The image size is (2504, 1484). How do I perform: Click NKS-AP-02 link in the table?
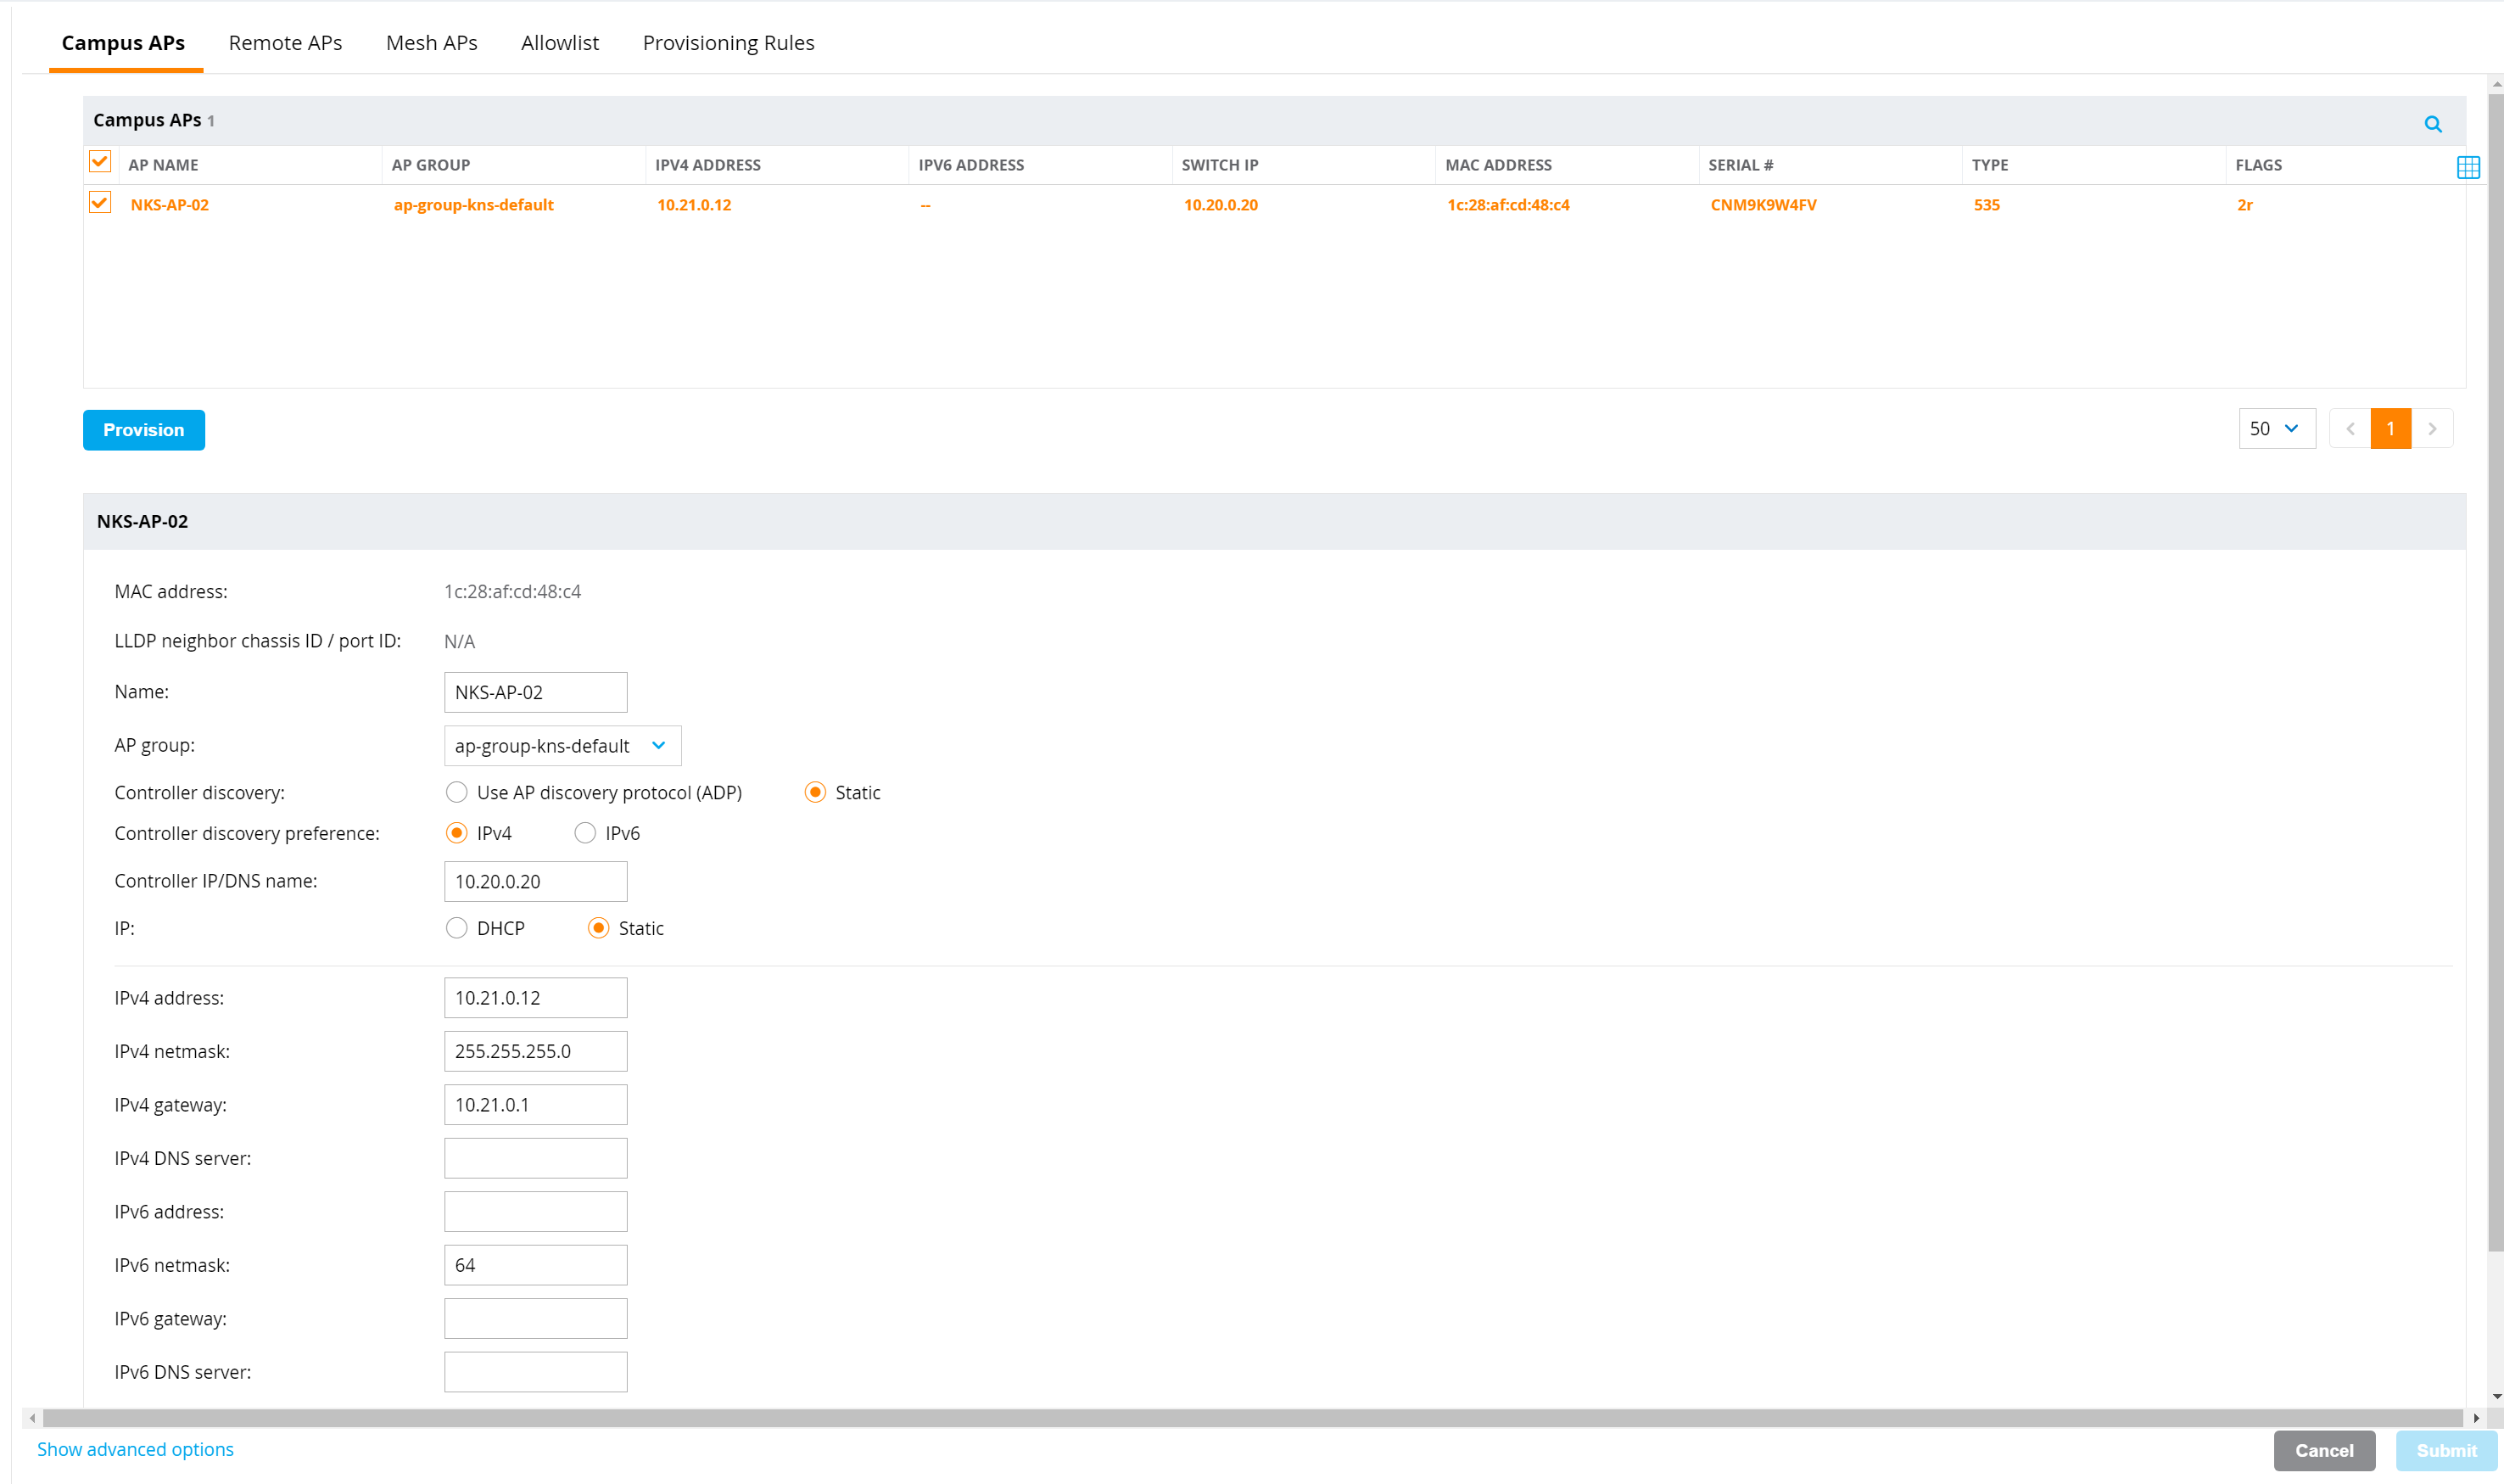coord(170,204)
